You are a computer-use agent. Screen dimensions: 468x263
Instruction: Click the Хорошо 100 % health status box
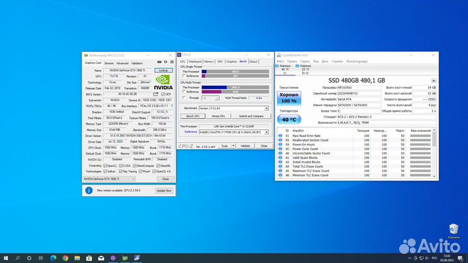point(289,98)
